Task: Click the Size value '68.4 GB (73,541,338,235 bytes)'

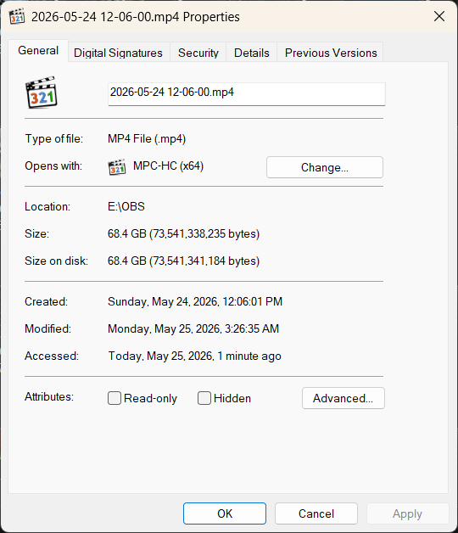Action: coord(183,234)
